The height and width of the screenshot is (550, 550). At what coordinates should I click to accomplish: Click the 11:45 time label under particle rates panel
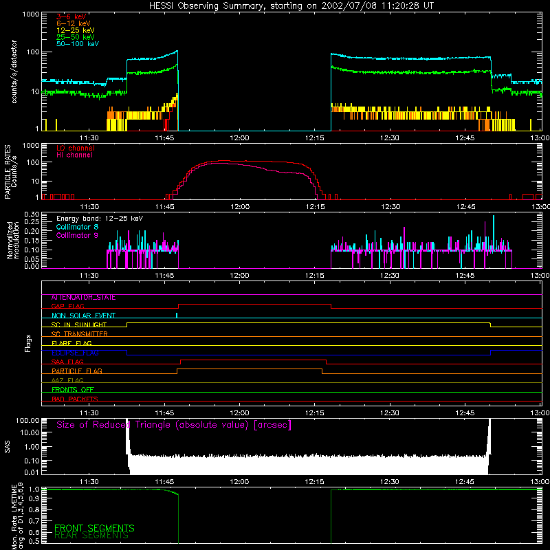click(164, 207)
